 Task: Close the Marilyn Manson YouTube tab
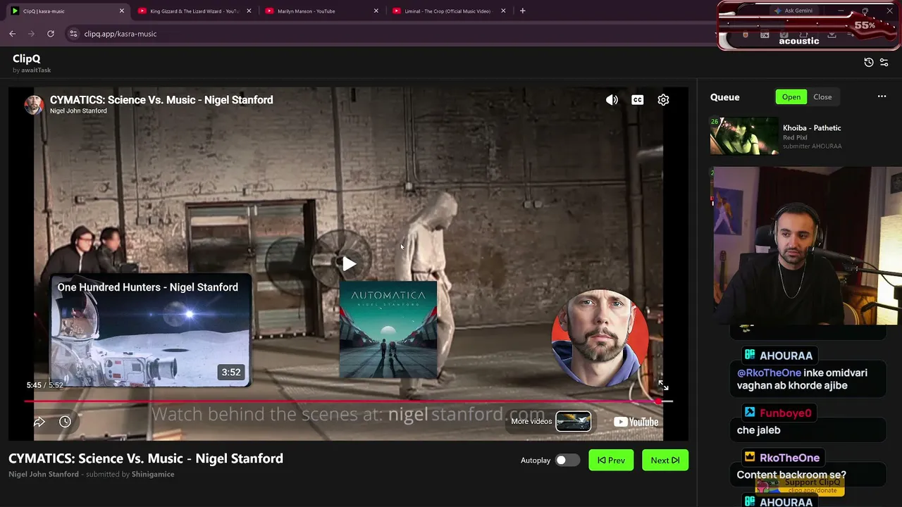376,11
